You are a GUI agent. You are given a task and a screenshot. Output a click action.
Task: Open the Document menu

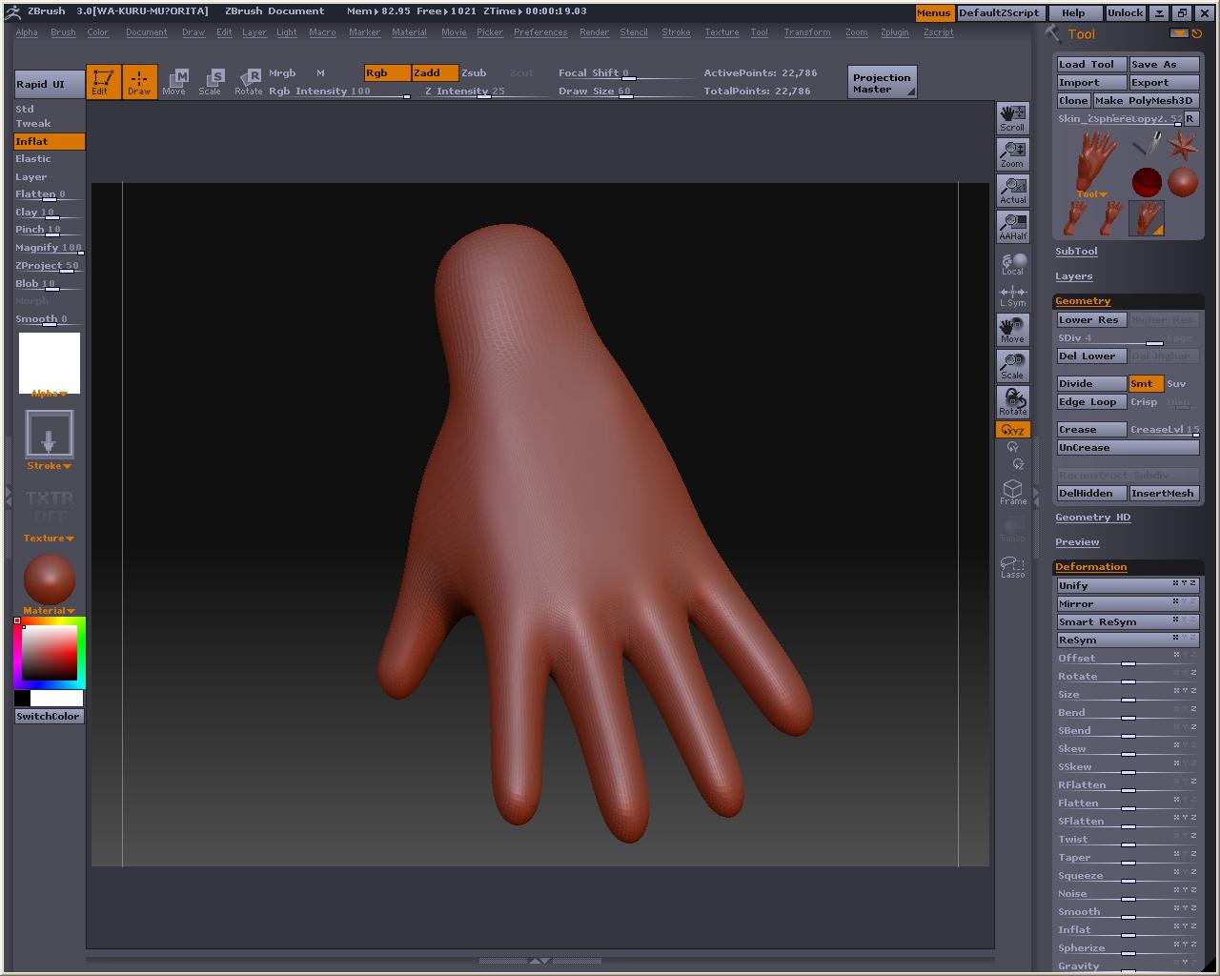pyautogui.click(x=146, y=32)
